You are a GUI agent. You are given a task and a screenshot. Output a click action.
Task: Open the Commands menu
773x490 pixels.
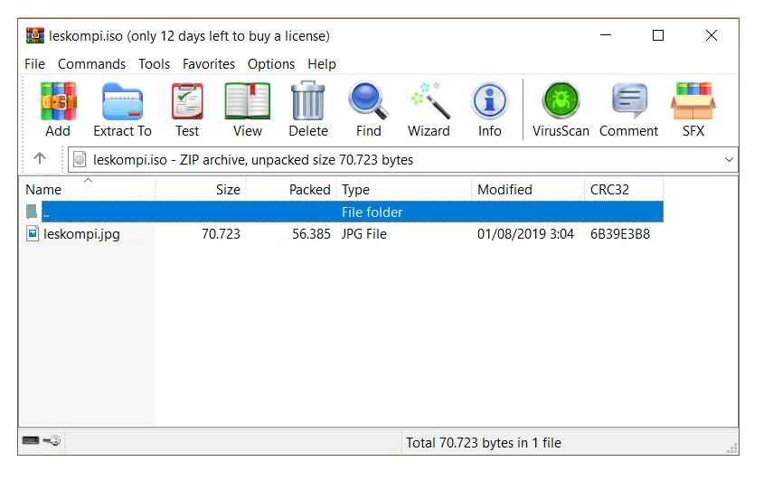(91, 64)
